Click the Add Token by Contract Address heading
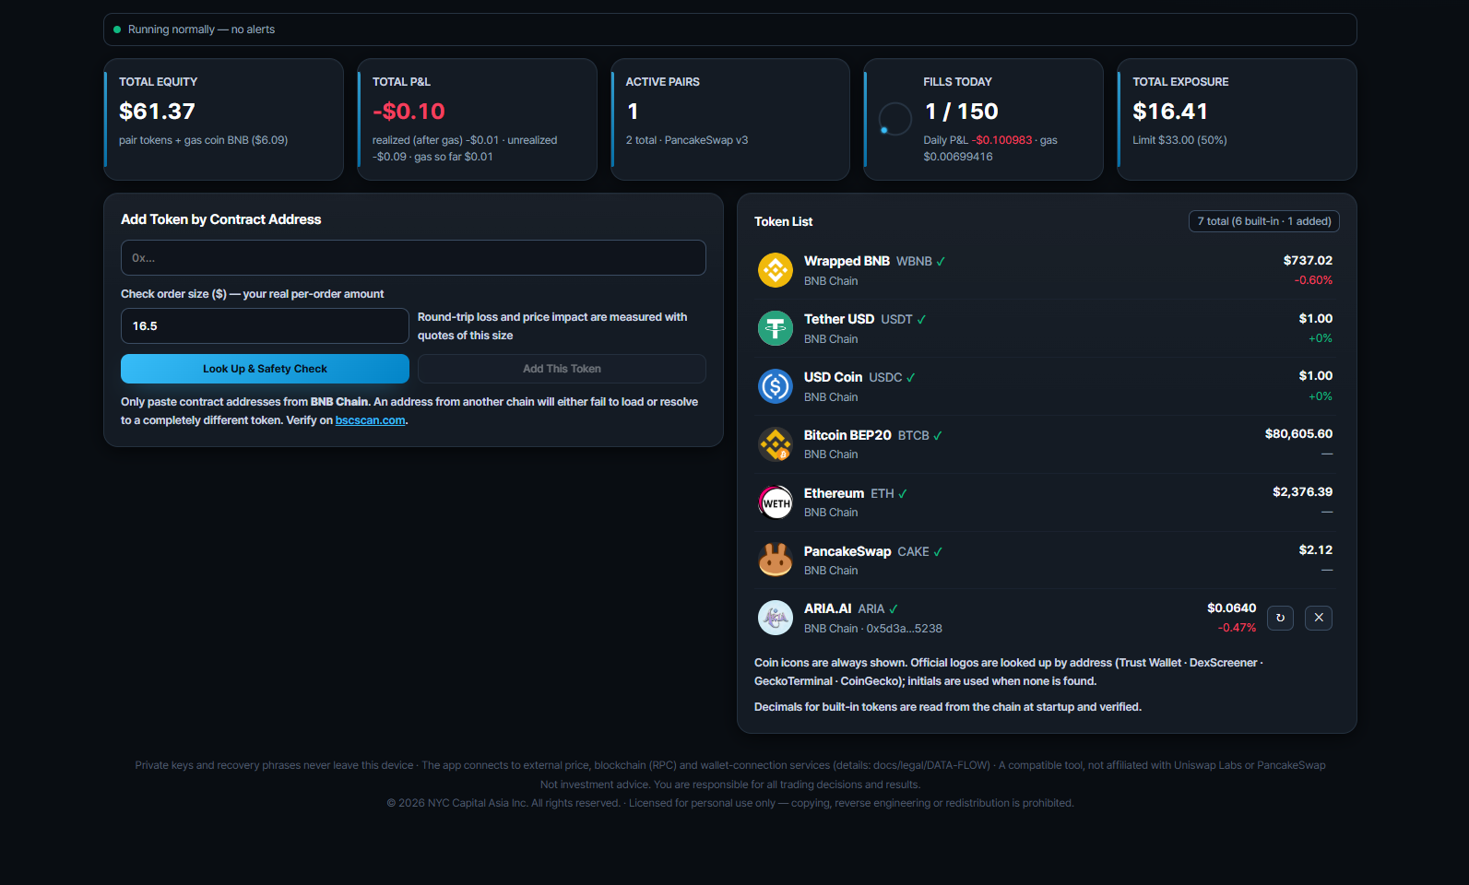The image size is (1469, 885). pyautogui.click(x=221, y=219)
